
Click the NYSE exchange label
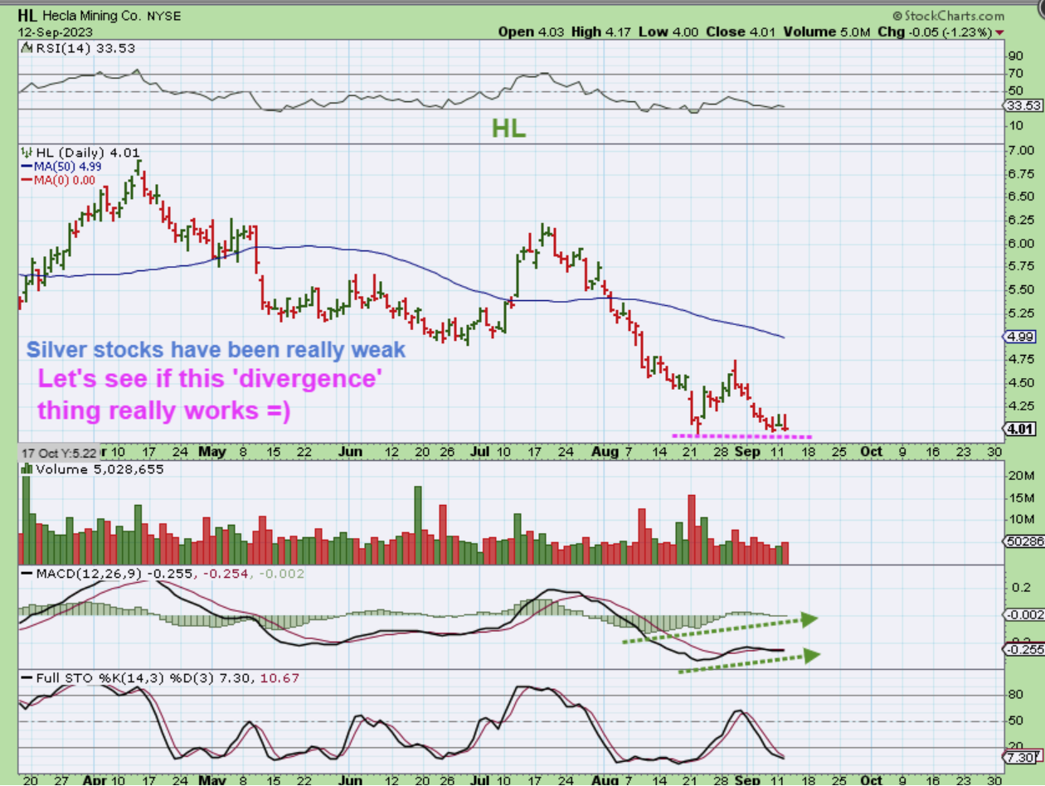coord(164,16)
